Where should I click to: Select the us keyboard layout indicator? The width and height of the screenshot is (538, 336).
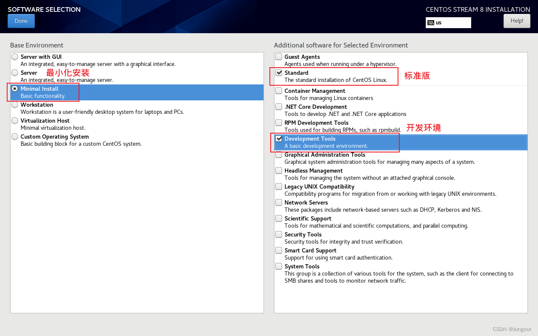pos(448,23)
